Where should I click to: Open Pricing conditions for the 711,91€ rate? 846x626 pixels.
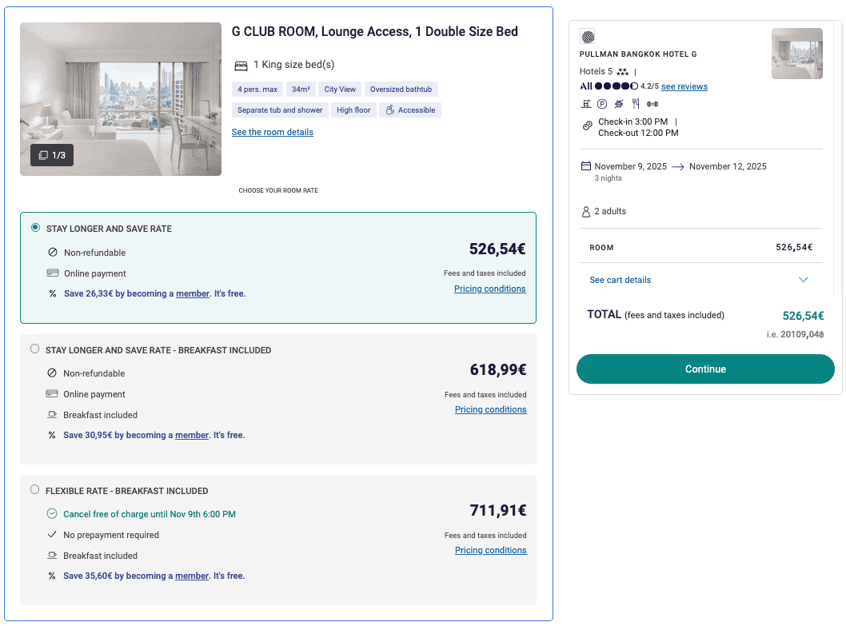tap(490, 550)
